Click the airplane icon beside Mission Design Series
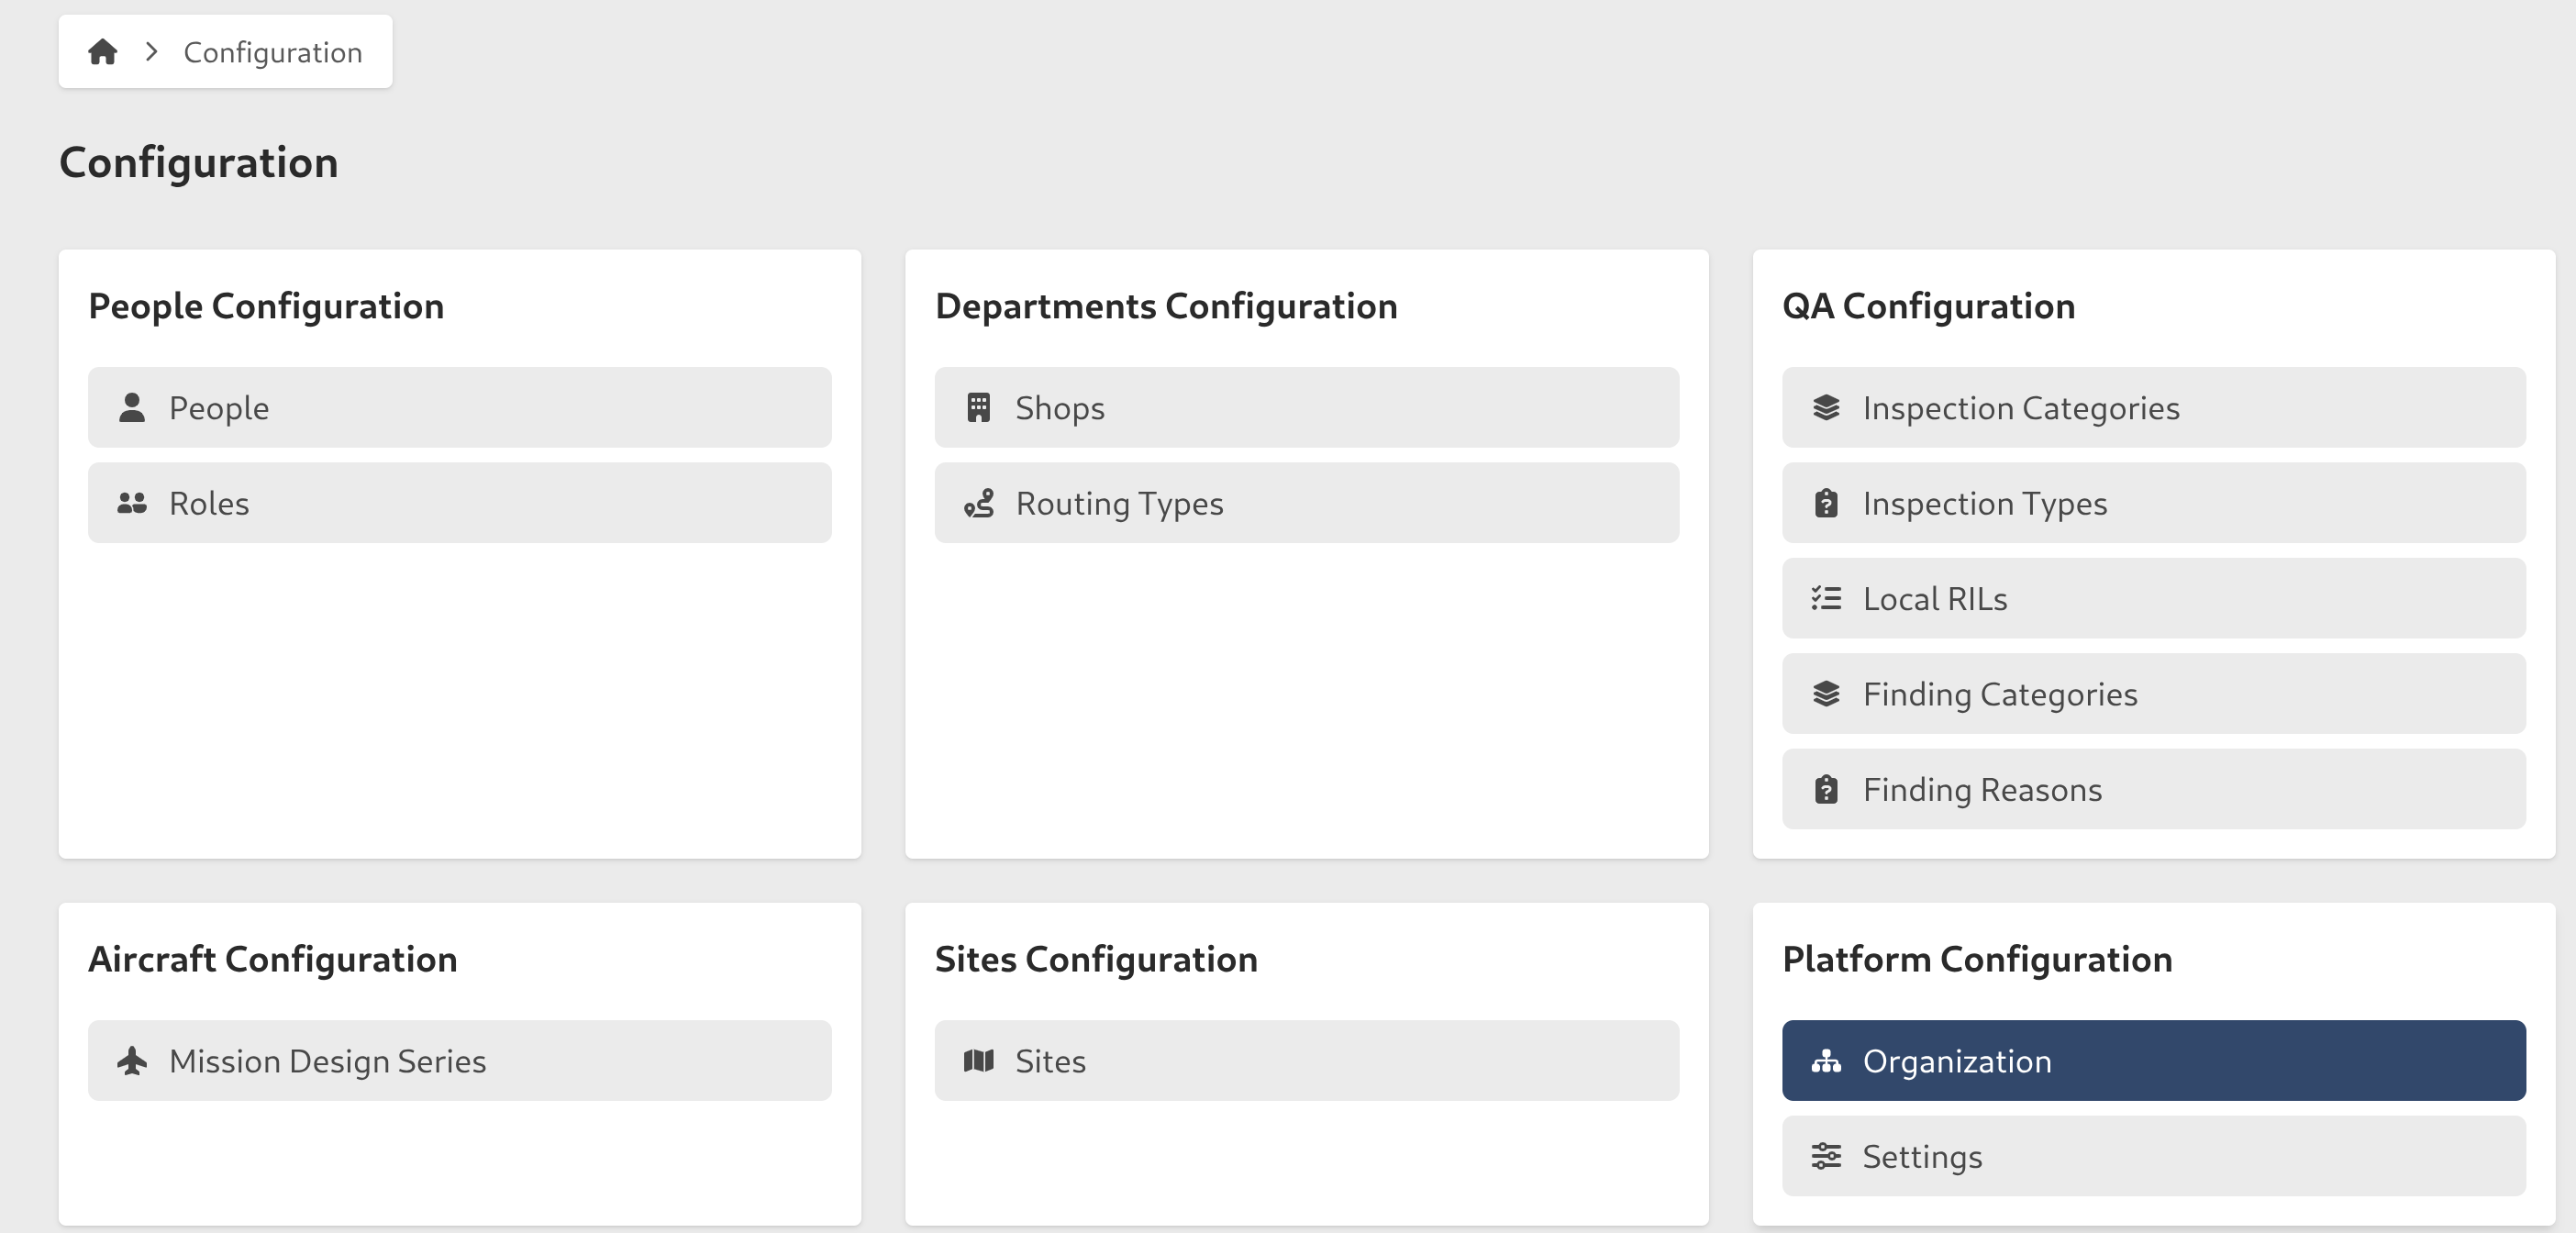The image size is (2576, 1233). click(131, 1061)
